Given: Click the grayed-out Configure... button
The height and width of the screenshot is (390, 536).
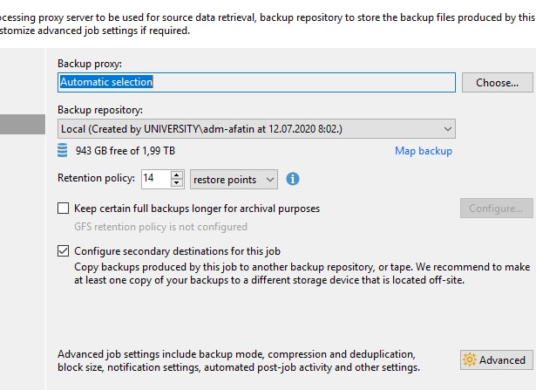Looking at the screenshot, I should [x=497, y=208].
